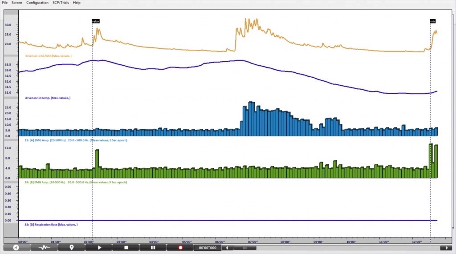456x254 pixels.
Task: Start recording with the red record button
Action: (180, 248)
